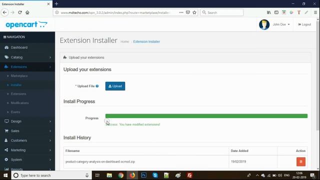This screenshot has height=180, width=320.
Task: Click the opencart logo
Action: click(x=26, y=24)
